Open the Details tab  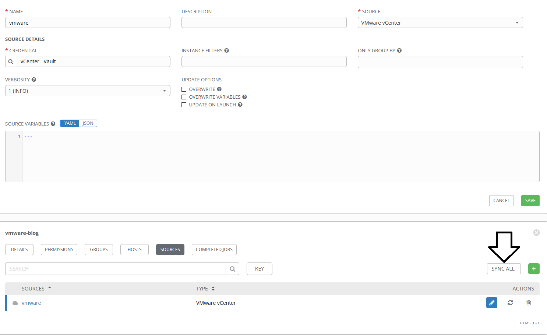(x=19, y=250)
